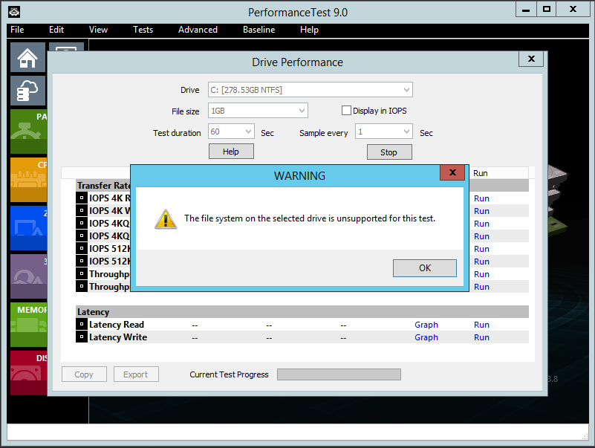Click the yellow warning triangle icon
This screenshot has width=595, height=448.
166,219
